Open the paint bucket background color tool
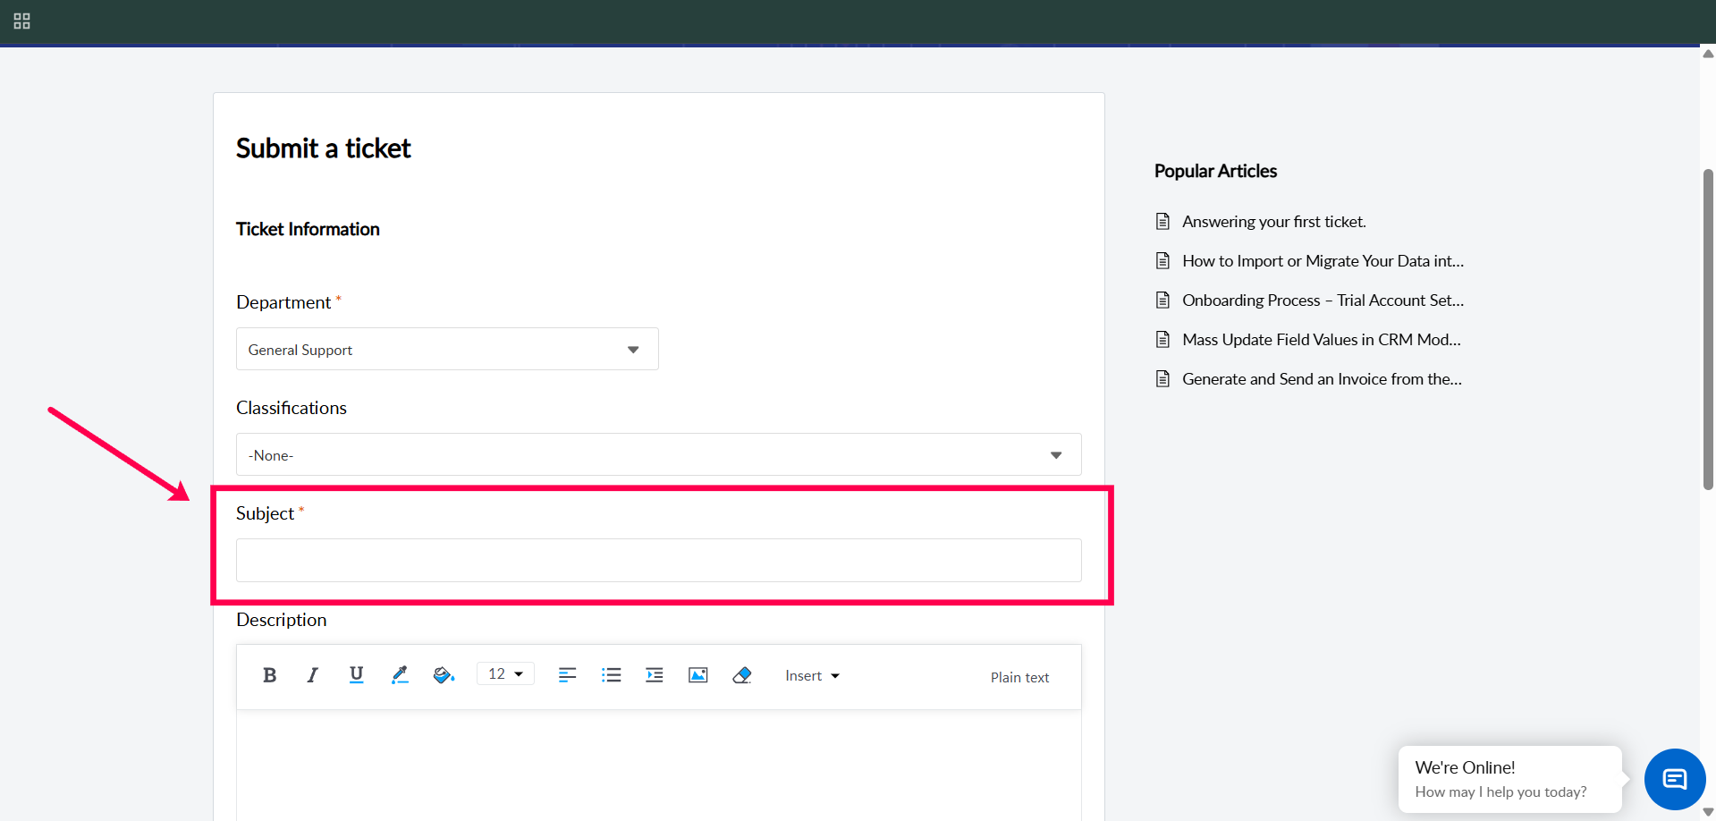 coord(444,675)
